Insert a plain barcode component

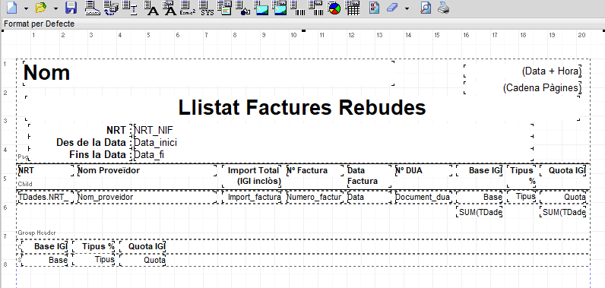pyautogui.click(x=297, y=8)
